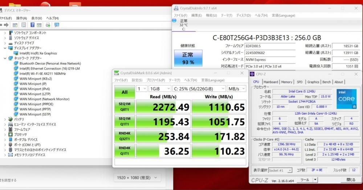Switch to the Memory tab in CPU-Z
363x190 pixels.
(287, 82)
